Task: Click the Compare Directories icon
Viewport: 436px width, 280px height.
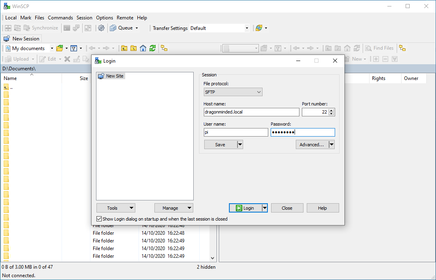Action: (x=8, y=28)
